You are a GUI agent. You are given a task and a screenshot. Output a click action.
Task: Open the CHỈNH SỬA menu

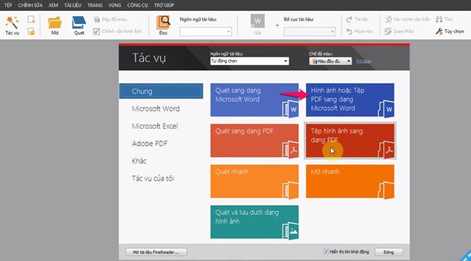(x=30, y=5)
